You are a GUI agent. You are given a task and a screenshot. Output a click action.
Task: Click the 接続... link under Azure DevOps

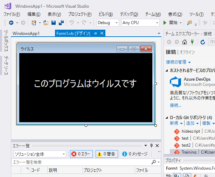pyautogui.click(x=175, y=105)
